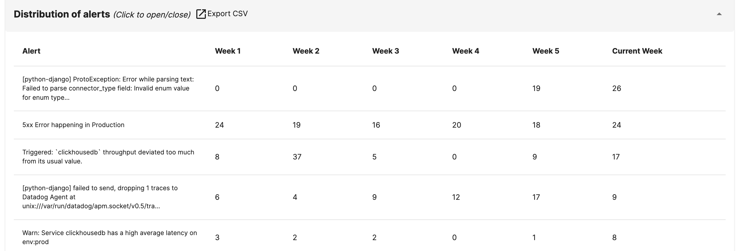This screenshot has width=740, height=251.
Task: Click the Week 2 value 37 cell
Action: click(x=297, y=157)
